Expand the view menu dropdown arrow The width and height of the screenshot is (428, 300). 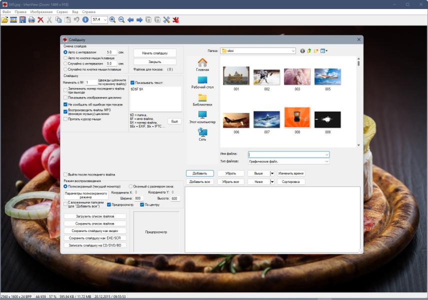tap(326, 51)
